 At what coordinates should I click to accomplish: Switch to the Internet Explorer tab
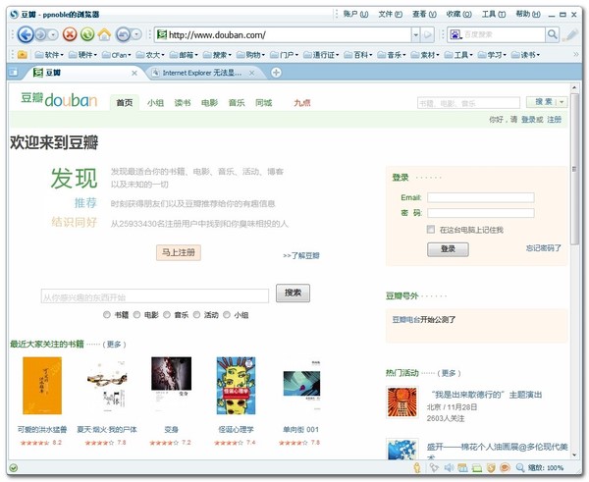click(202, 73)
